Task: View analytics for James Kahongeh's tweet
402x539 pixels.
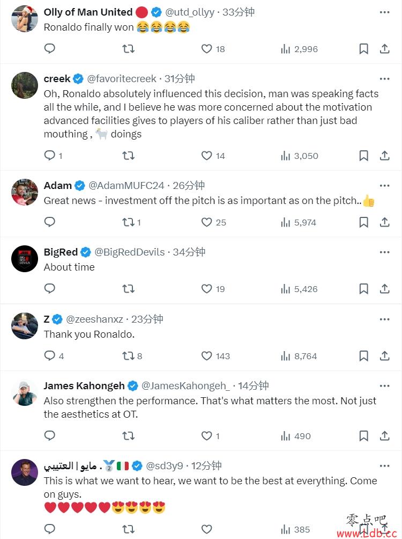Action: [x=286, y=436]
